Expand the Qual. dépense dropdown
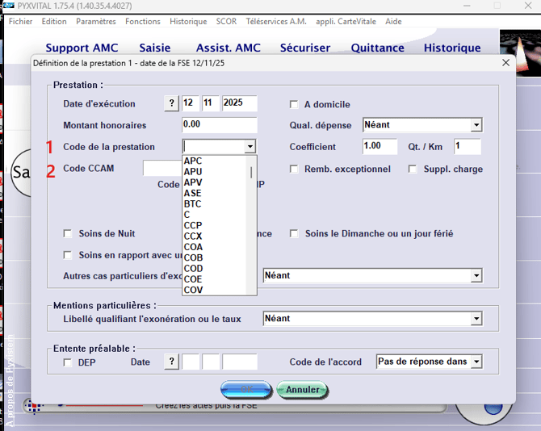The width and height of the screenshot is (541, 431). [476, 125]
